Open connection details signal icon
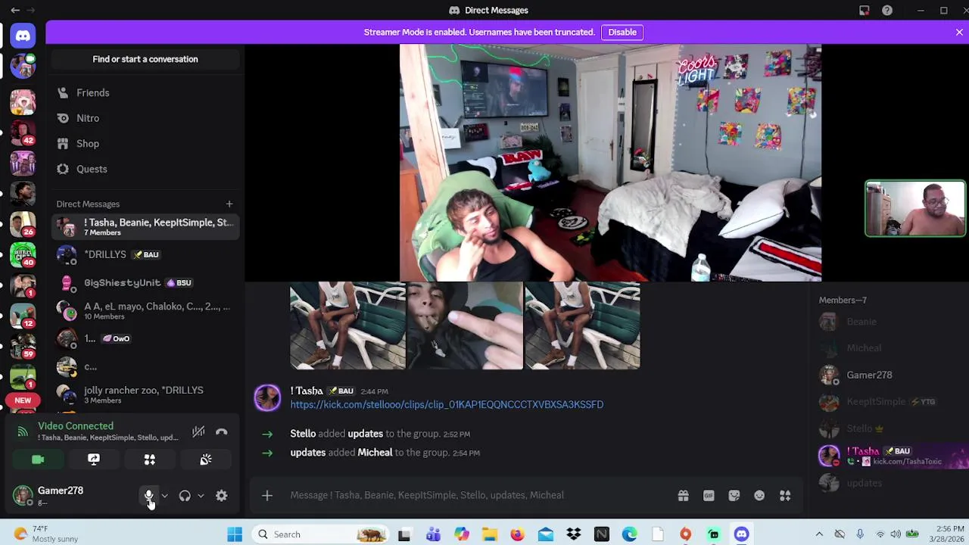This screenshot has height=545, width=969. [23, 431]
